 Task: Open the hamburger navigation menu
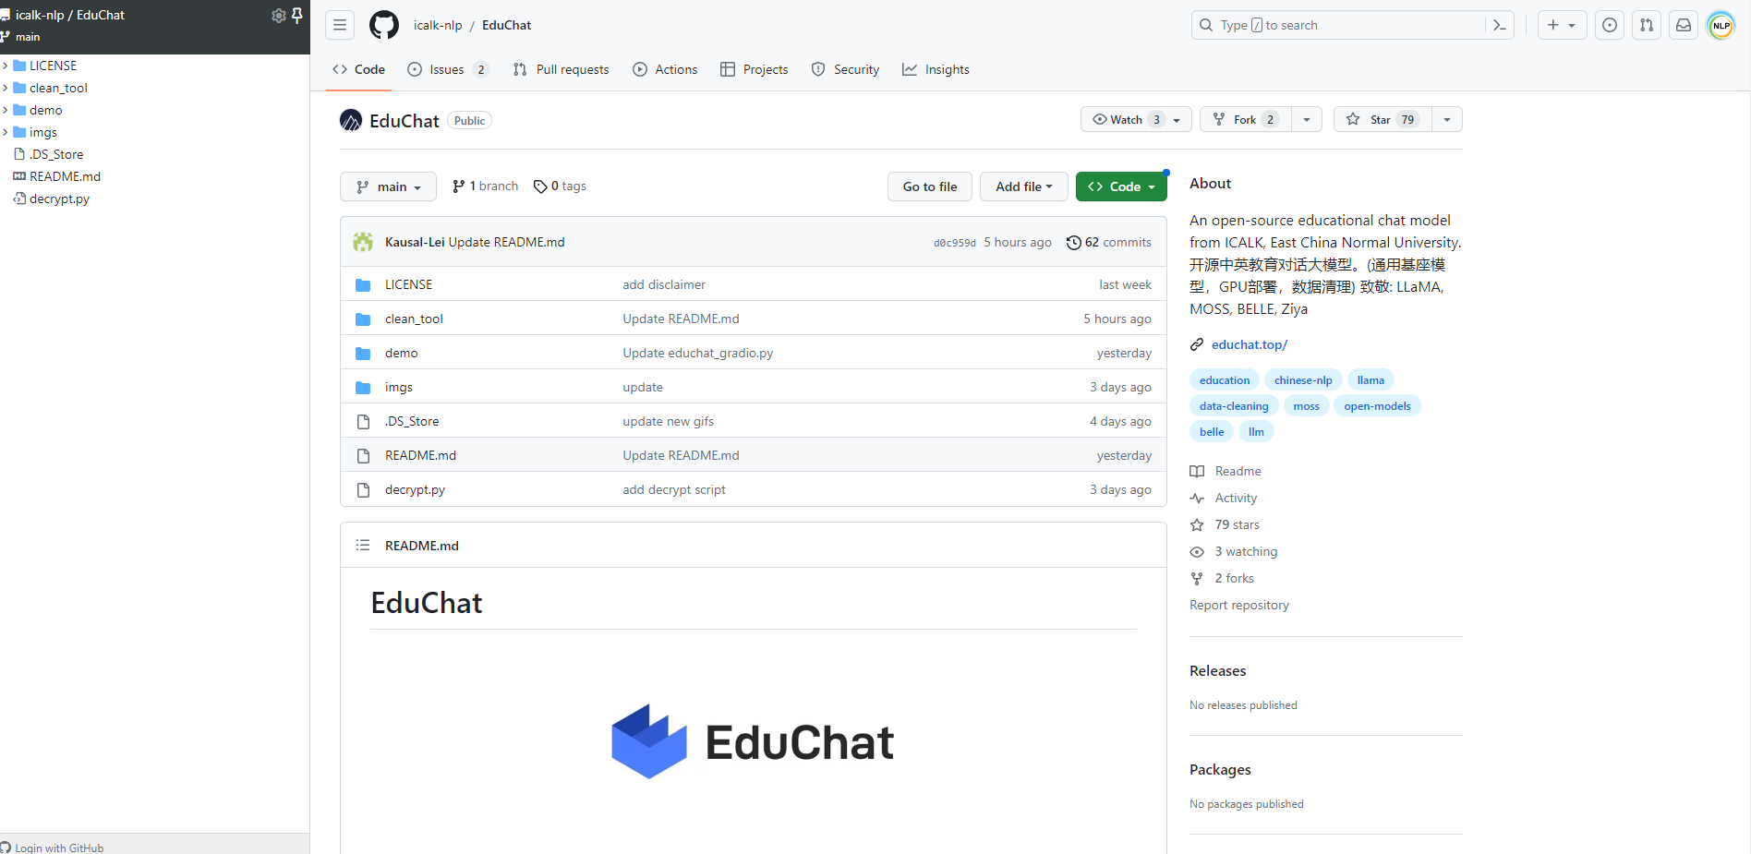(x=339, y=25)
